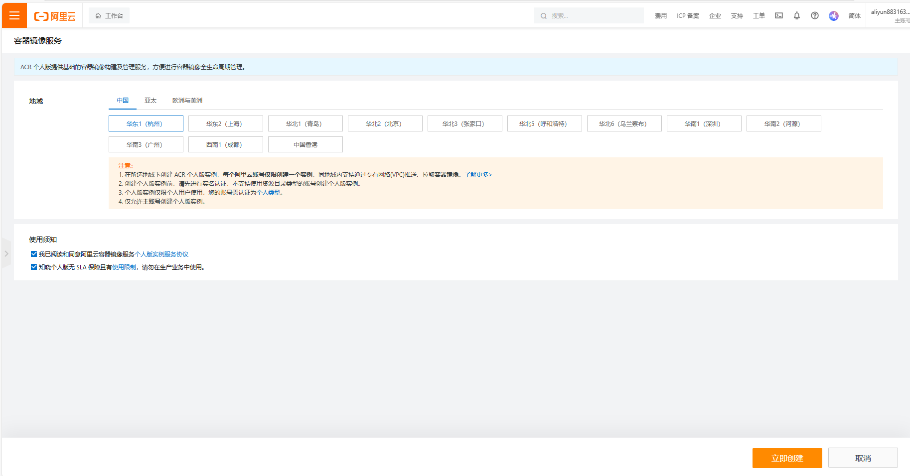The height and width of the screenshot is (476, 910).
Task: Select region 华北2 (北京)
Action: click(x=385, y=123)
